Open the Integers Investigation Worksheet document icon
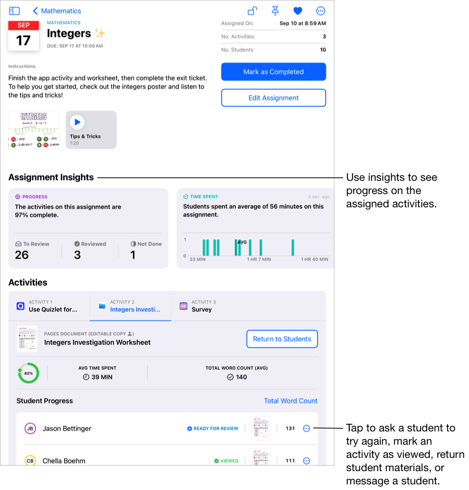This screenshot has width=469, height=490. [27, 339]
